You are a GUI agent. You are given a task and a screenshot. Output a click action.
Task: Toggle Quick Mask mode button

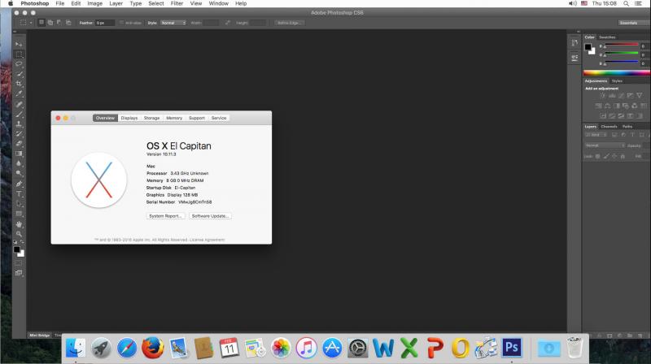[x=19, y=262]
